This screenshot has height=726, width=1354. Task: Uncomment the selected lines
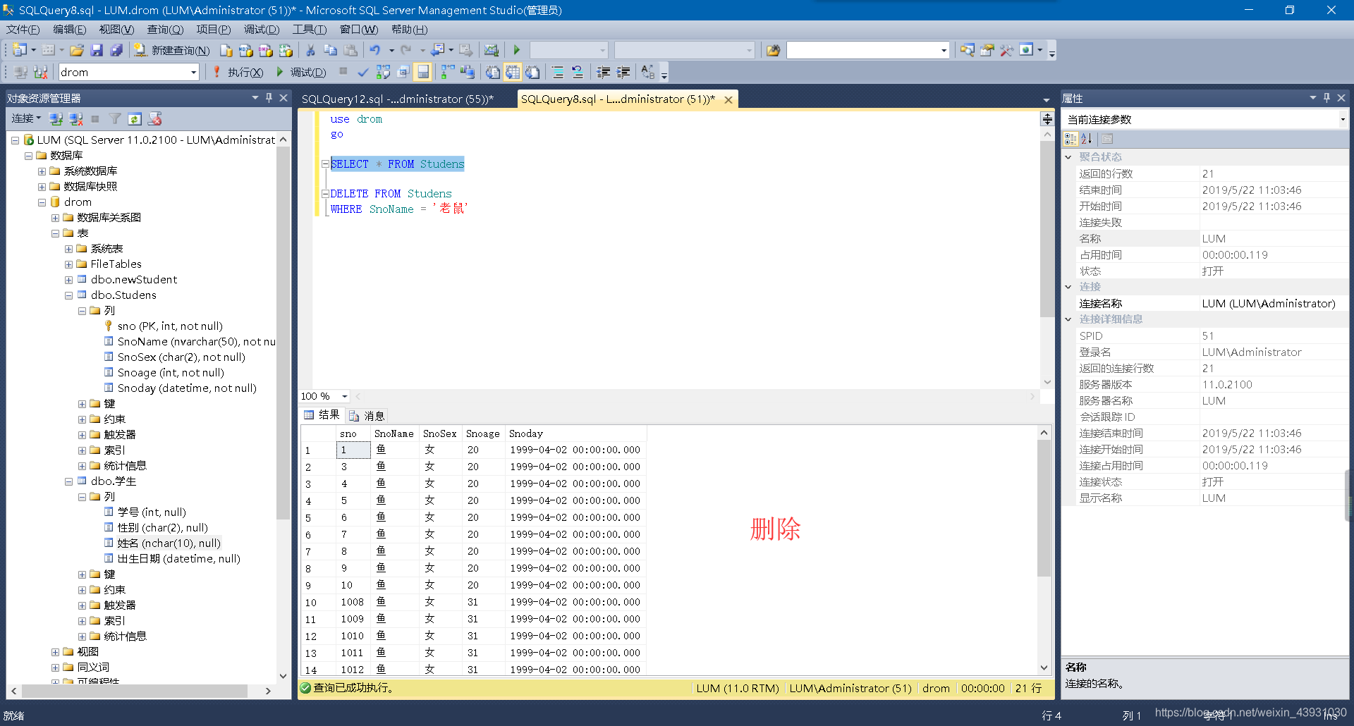pyautogui.click(x=578, y=72)
